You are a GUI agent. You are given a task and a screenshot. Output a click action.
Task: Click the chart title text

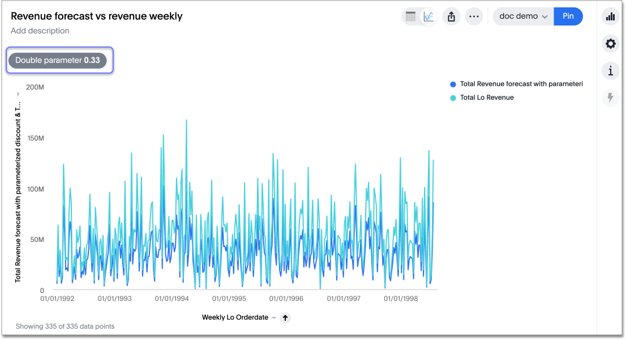97,16
